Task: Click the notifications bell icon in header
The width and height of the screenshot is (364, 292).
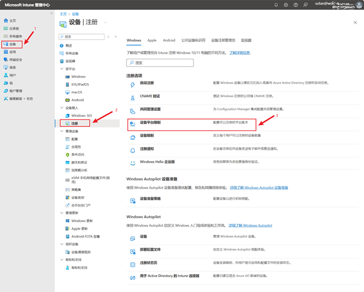Action: [x=276, y=5]
